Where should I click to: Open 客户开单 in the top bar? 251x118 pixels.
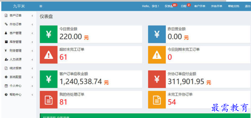tap(200, 6)
